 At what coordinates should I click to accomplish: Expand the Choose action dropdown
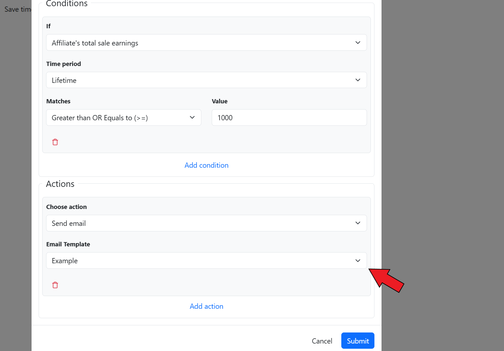206,223
